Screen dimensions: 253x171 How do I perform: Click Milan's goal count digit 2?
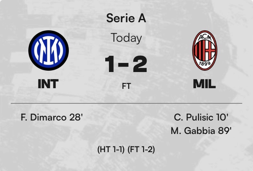click(x=140, y=64)
